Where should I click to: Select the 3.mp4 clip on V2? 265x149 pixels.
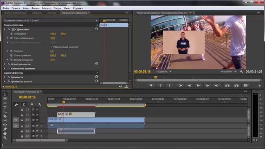click(76, 115)
